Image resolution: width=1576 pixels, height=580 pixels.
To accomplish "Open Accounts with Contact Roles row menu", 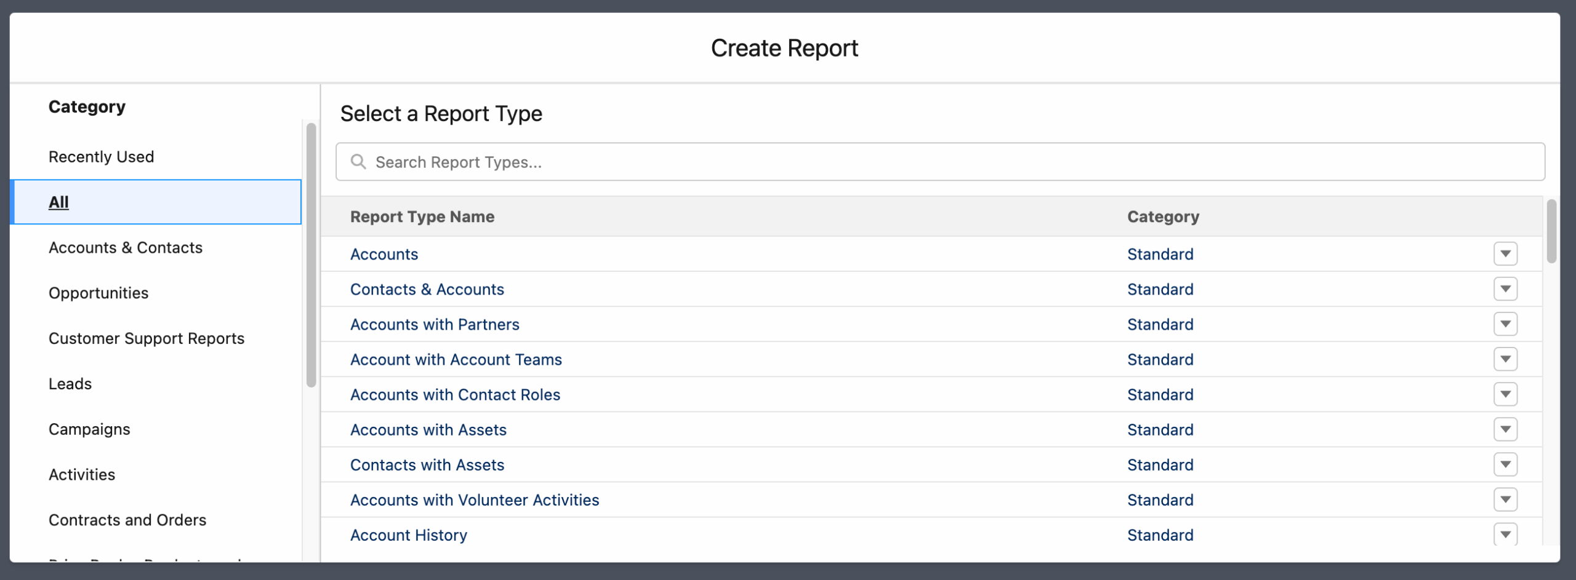I will pos(1505,394).
